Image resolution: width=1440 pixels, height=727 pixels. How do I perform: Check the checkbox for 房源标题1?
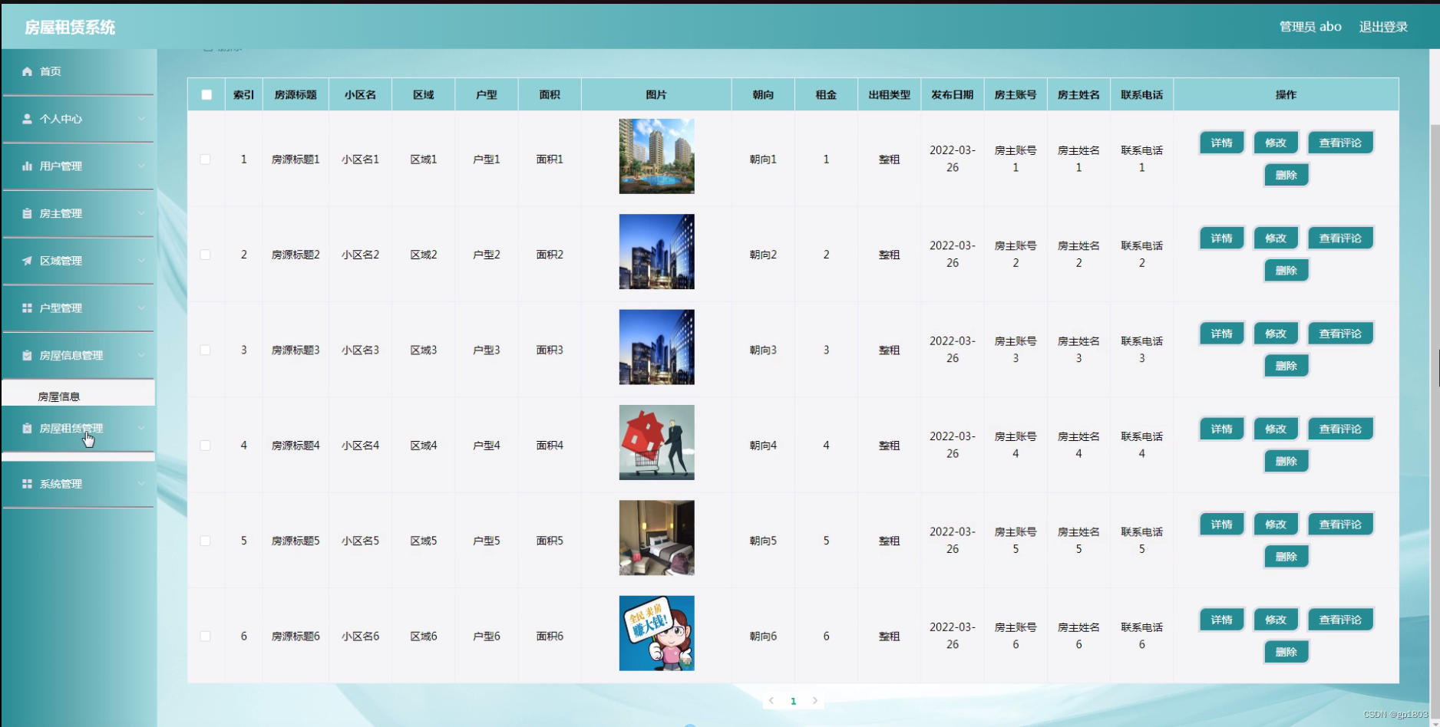tap(205, 159)
